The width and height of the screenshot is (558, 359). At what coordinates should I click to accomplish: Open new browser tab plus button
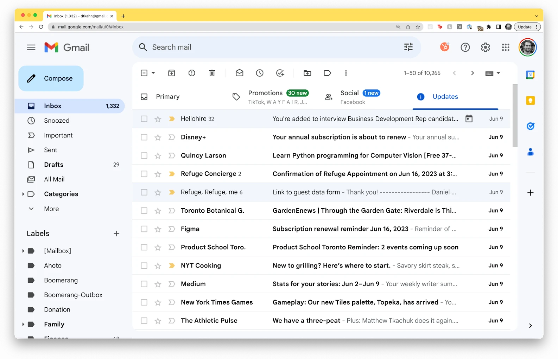click(123, 16)
